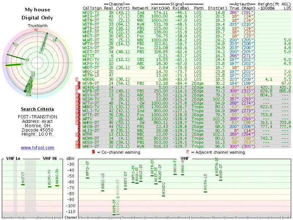293x220 pixels.
Task: Click the red co-channel warning icon beside WCVN-DT
Action: point(79,83)
